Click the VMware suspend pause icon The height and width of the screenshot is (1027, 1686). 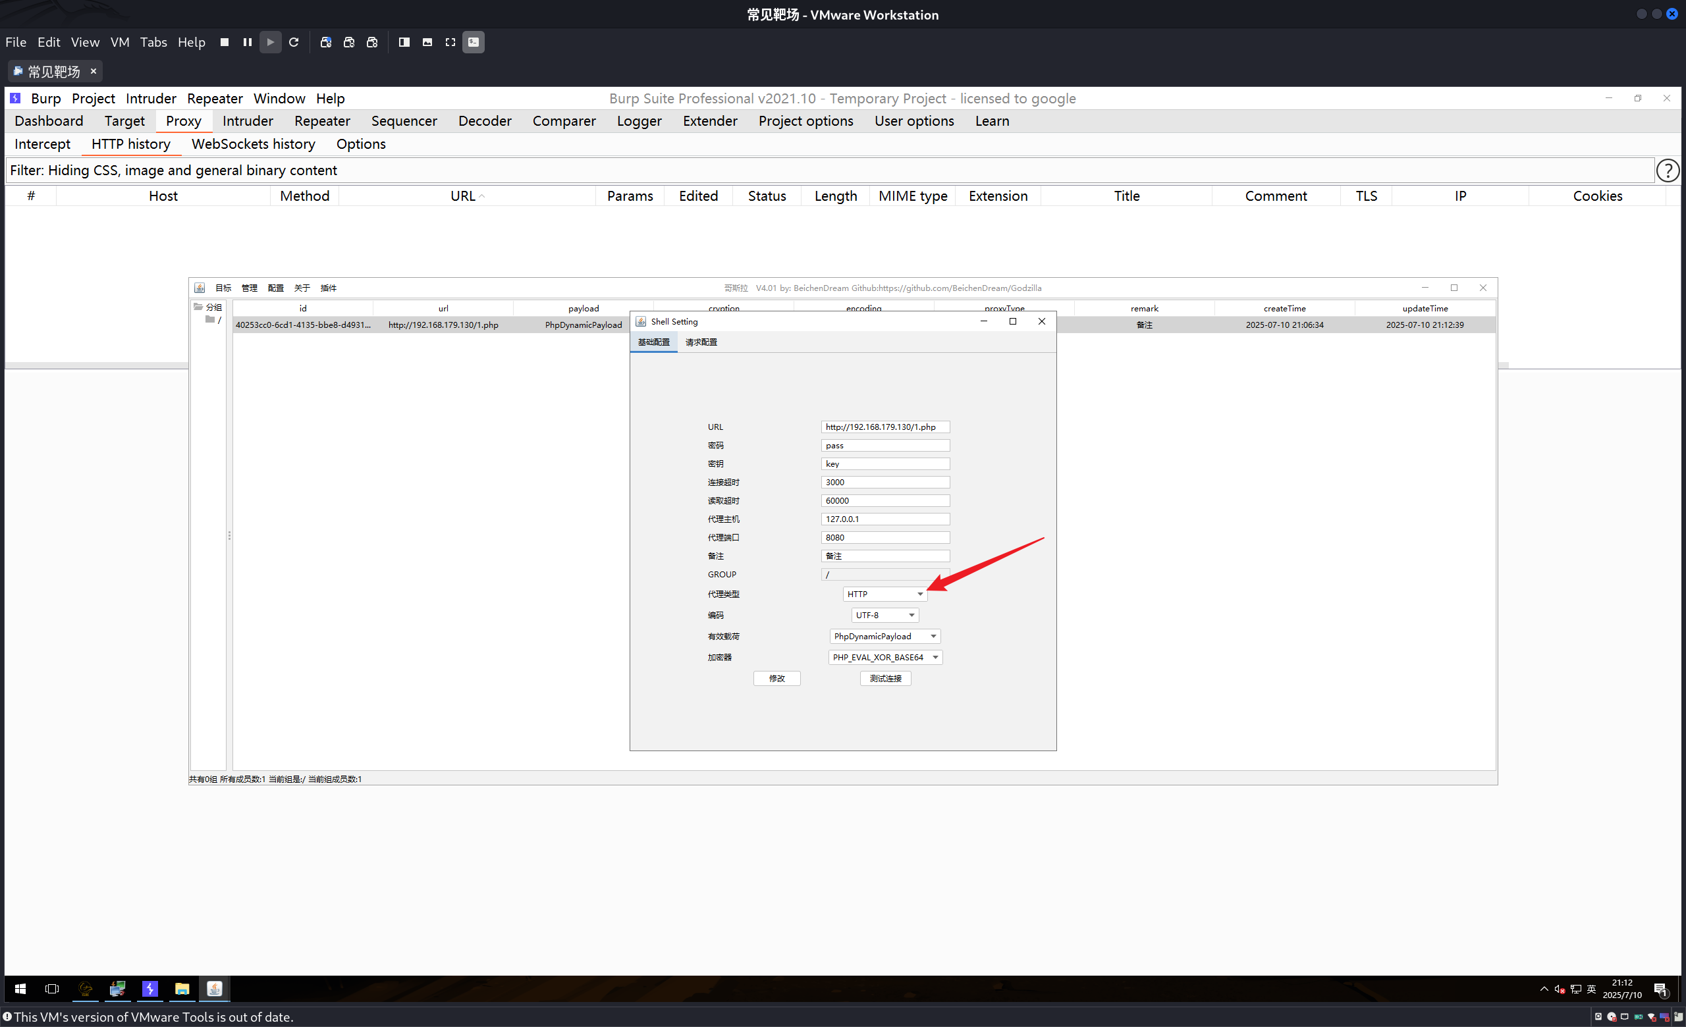pyautogui.click(x=247, y=42)
